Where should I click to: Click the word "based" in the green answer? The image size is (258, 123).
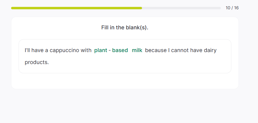[120, 50]
